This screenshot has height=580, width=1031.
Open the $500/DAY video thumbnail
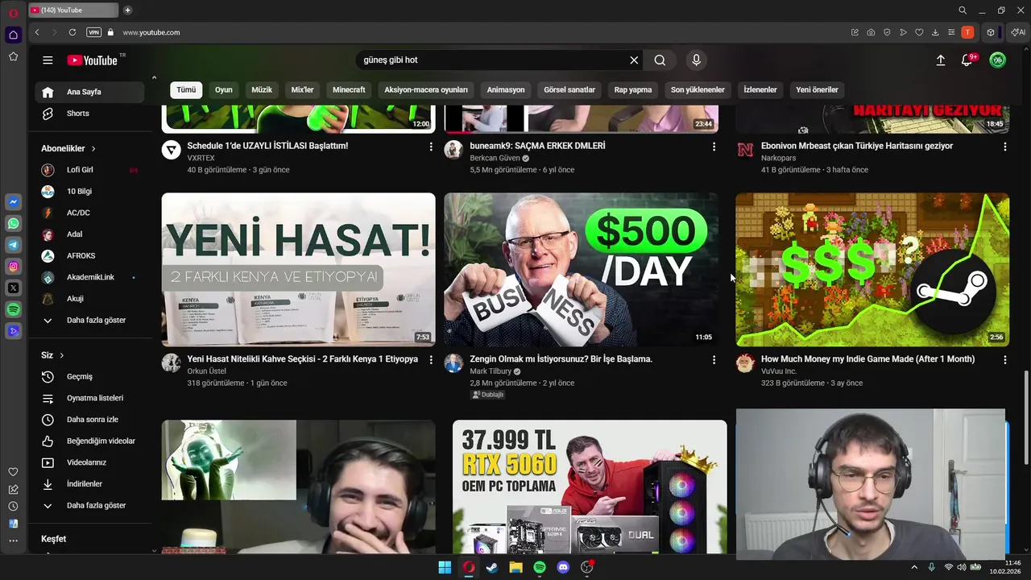(581, 270)
